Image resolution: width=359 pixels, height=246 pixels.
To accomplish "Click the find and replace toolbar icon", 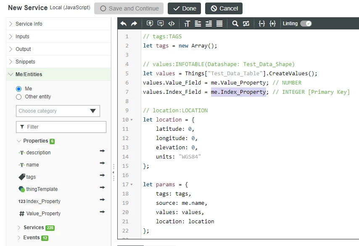I will [x=246, y=24].
